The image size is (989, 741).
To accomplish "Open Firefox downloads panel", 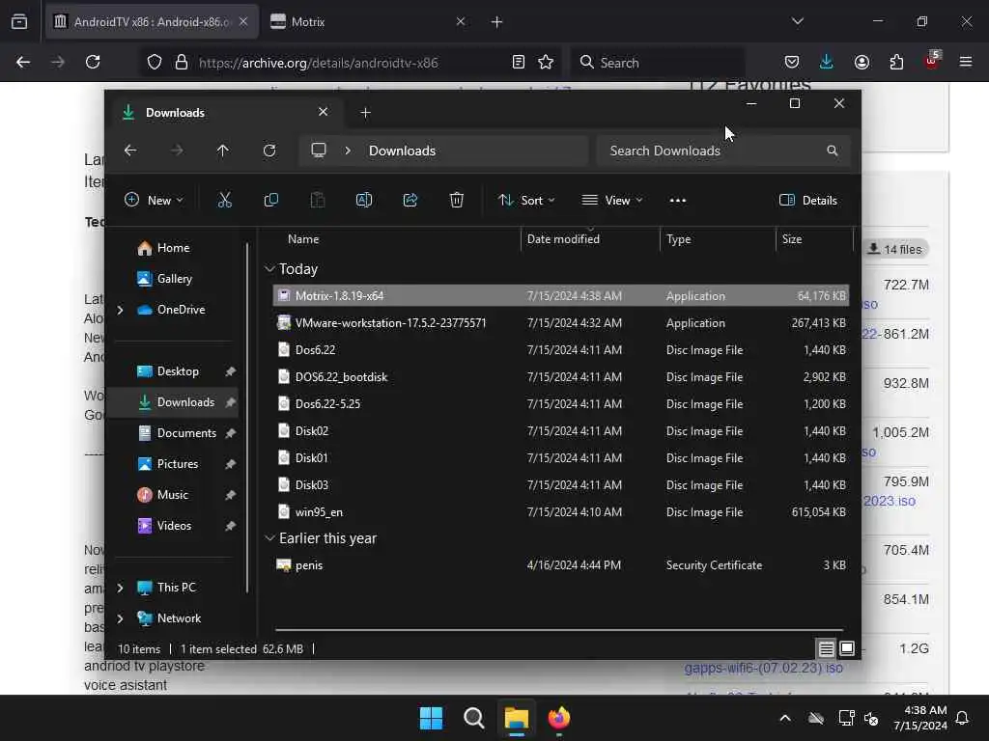I will pyautogui.click(x=827, y=62).
